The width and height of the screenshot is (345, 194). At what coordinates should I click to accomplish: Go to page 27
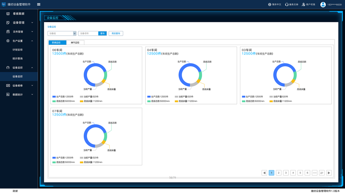click(x=322, y=173)
